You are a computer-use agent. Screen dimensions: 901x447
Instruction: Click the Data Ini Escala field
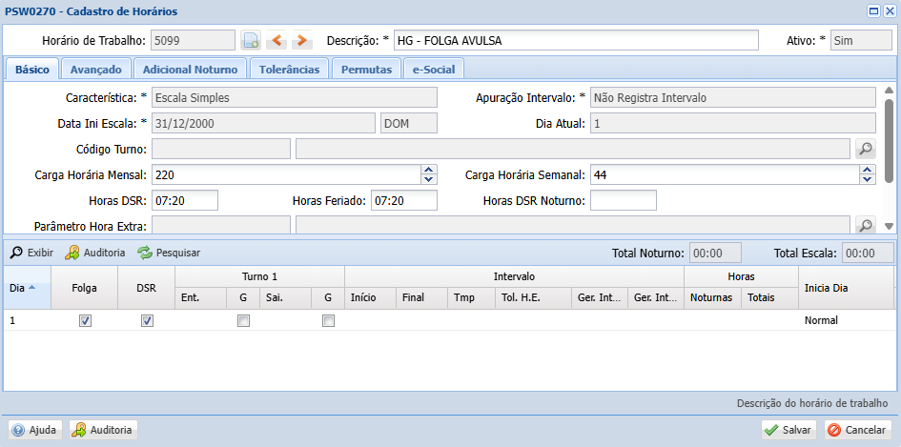pos(263,123)
